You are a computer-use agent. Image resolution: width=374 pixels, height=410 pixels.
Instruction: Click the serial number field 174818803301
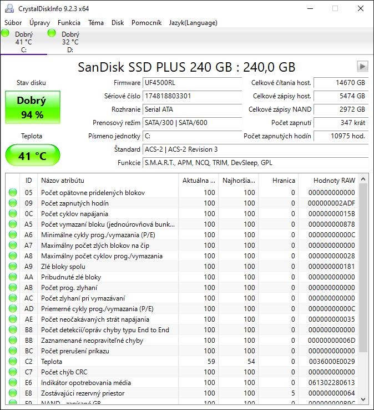192,96
